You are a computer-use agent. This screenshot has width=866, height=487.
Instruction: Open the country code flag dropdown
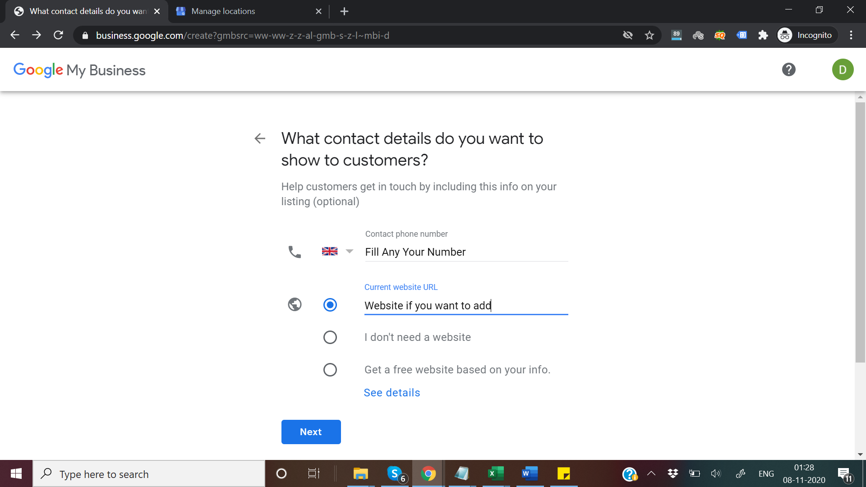pos(337,251)
